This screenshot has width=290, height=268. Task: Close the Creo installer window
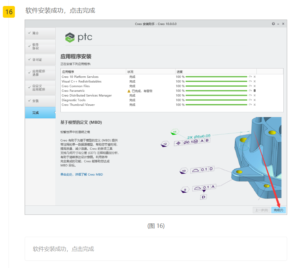(283, 24)
